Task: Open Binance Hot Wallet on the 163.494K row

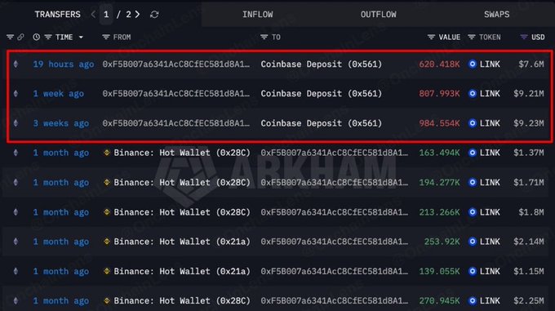Action: [182, 153]
